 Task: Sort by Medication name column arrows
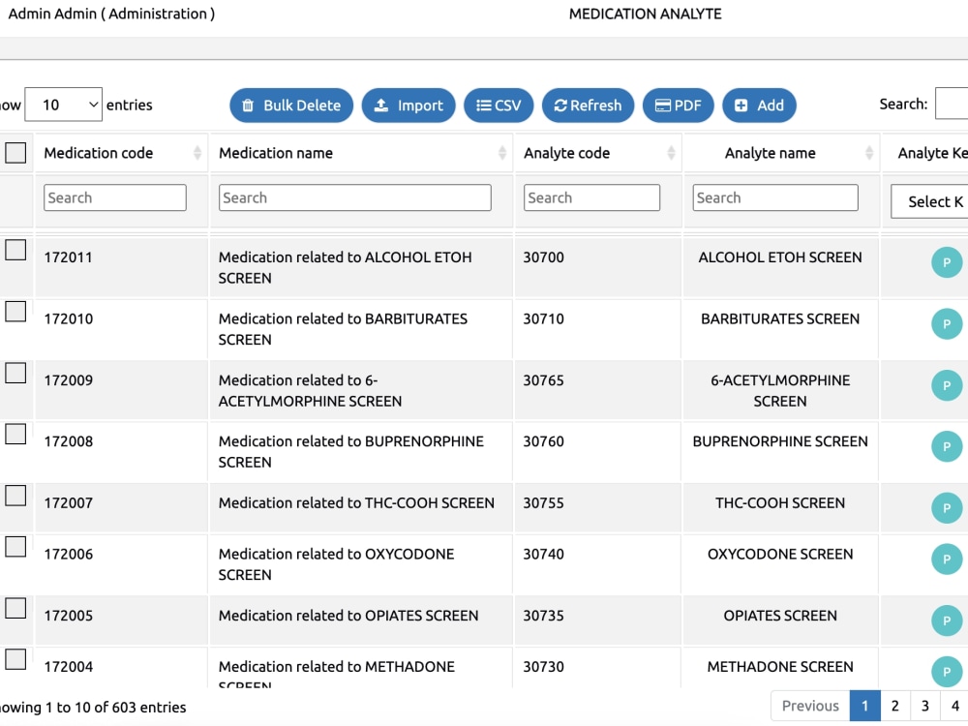(x=501, y=153)
